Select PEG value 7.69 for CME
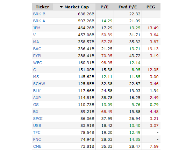This screenshot has width=193, height=152. [x=154, y=146]
